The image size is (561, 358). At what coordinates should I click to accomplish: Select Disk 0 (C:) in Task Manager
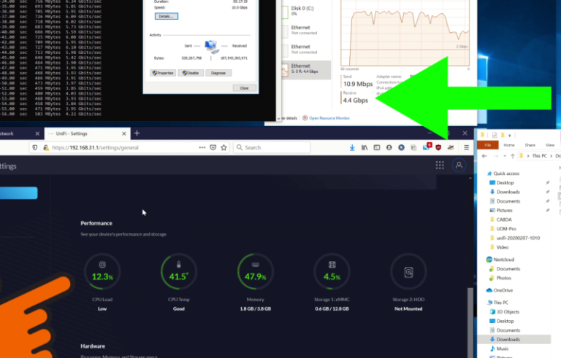click(x=306, y=11)
